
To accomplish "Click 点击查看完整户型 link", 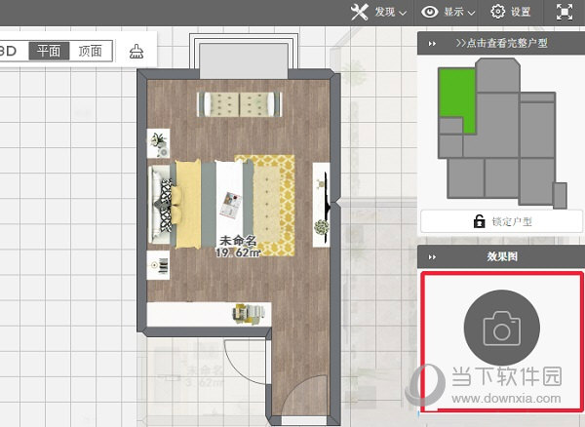I will 501,44.
